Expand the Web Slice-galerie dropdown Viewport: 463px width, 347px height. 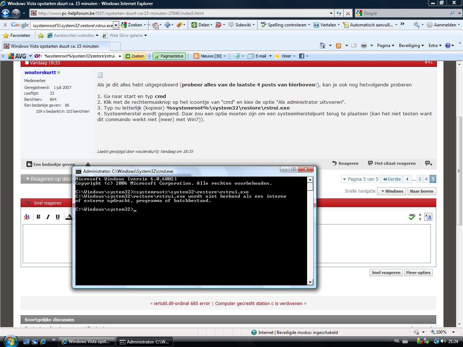pos(145,35)
